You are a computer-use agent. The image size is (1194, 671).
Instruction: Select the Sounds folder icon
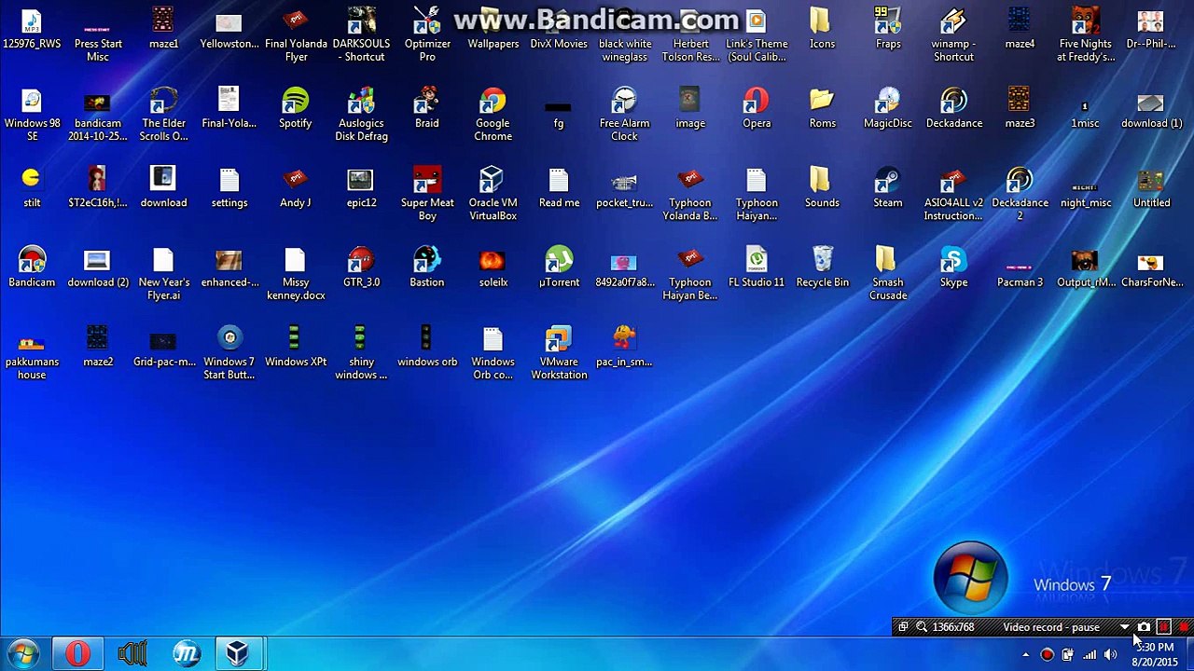[x=822, y=186]
